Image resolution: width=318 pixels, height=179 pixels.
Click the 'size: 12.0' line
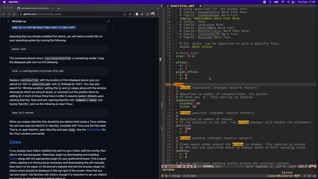tap(185, 56)
